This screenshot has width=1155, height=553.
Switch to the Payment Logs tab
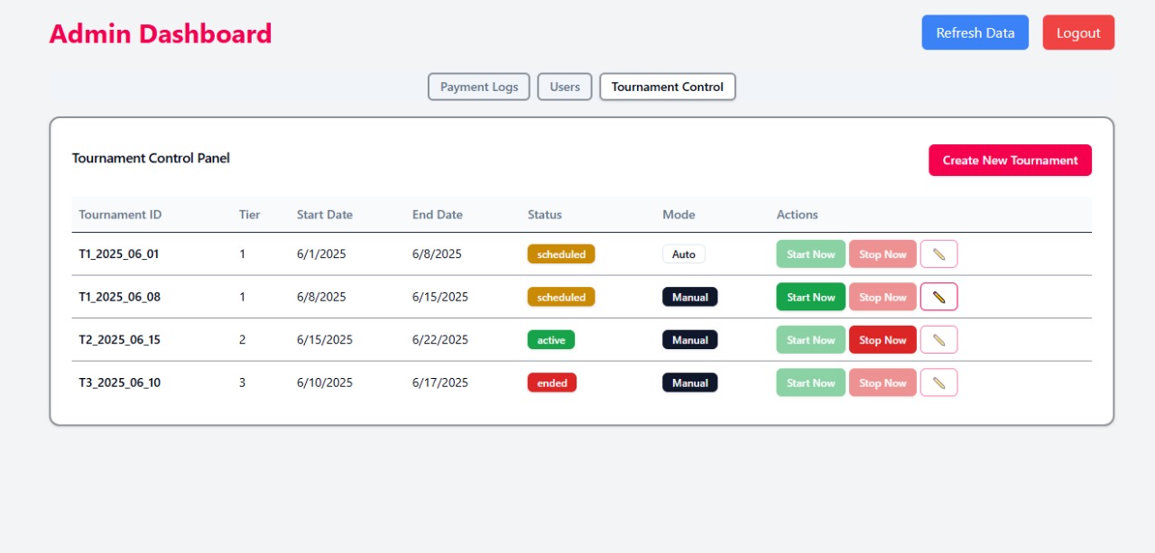pos(479,87)
